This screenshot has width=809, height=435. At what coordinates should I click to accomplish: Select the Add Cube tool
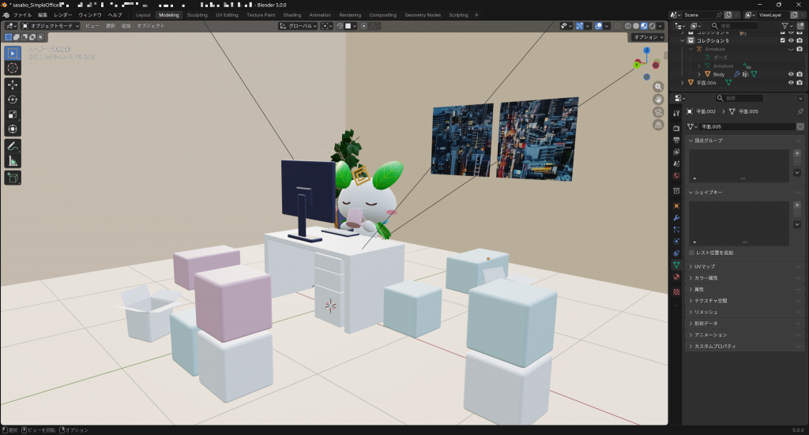[x=13, y=178]
